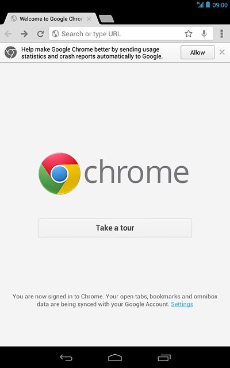
Task: Click the Take a tour button
Action: click(x=115, y=228)
